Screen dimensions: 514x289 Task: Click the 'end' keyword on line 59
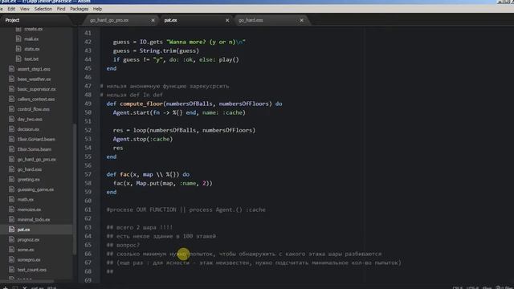[x=112, y=192]
